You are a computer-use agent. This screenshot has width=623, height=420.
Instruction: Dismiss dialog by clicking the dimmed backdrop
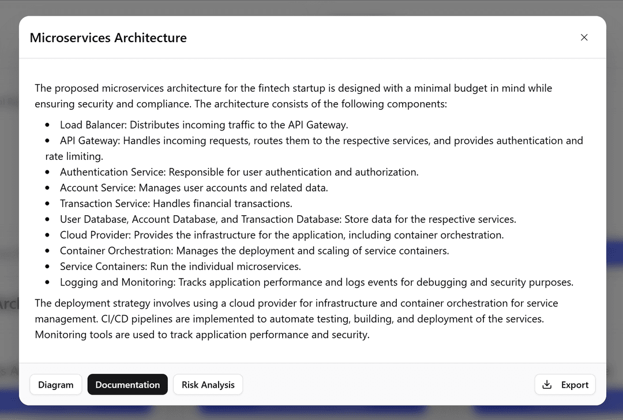tap(311, 7)
